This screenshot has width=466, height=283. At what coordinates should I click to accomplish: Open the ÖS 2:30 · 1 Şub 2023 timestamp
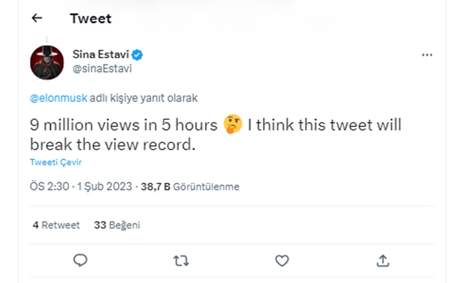point(81,187)
